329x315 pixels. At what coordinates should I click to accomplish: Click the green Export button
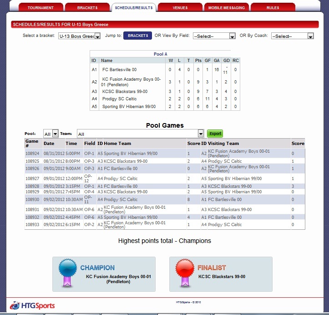pos(215,134)
